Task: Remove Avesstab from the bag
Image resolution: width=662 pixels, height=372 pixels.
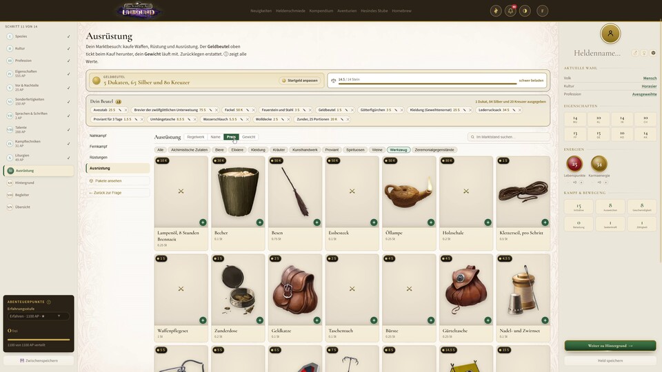Action: (x=126, y=110)
